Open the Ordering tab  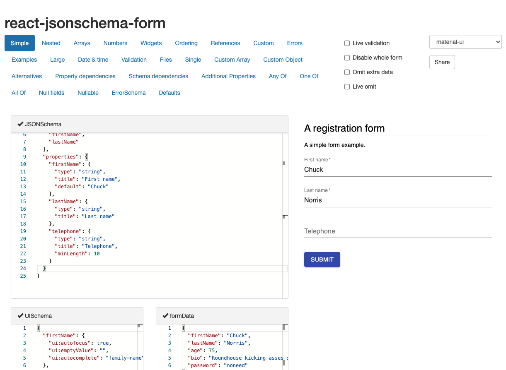(x=186, y=43)
